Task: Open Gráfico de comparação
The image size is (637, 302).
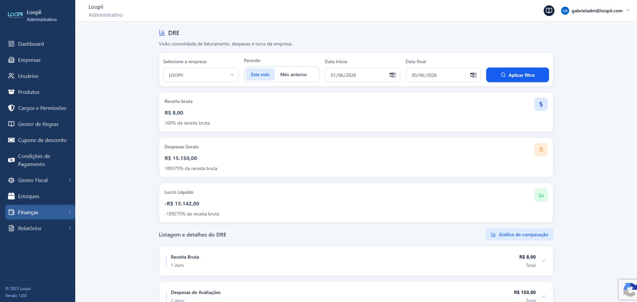Action: pyautogui.click(x=519, y=234)
